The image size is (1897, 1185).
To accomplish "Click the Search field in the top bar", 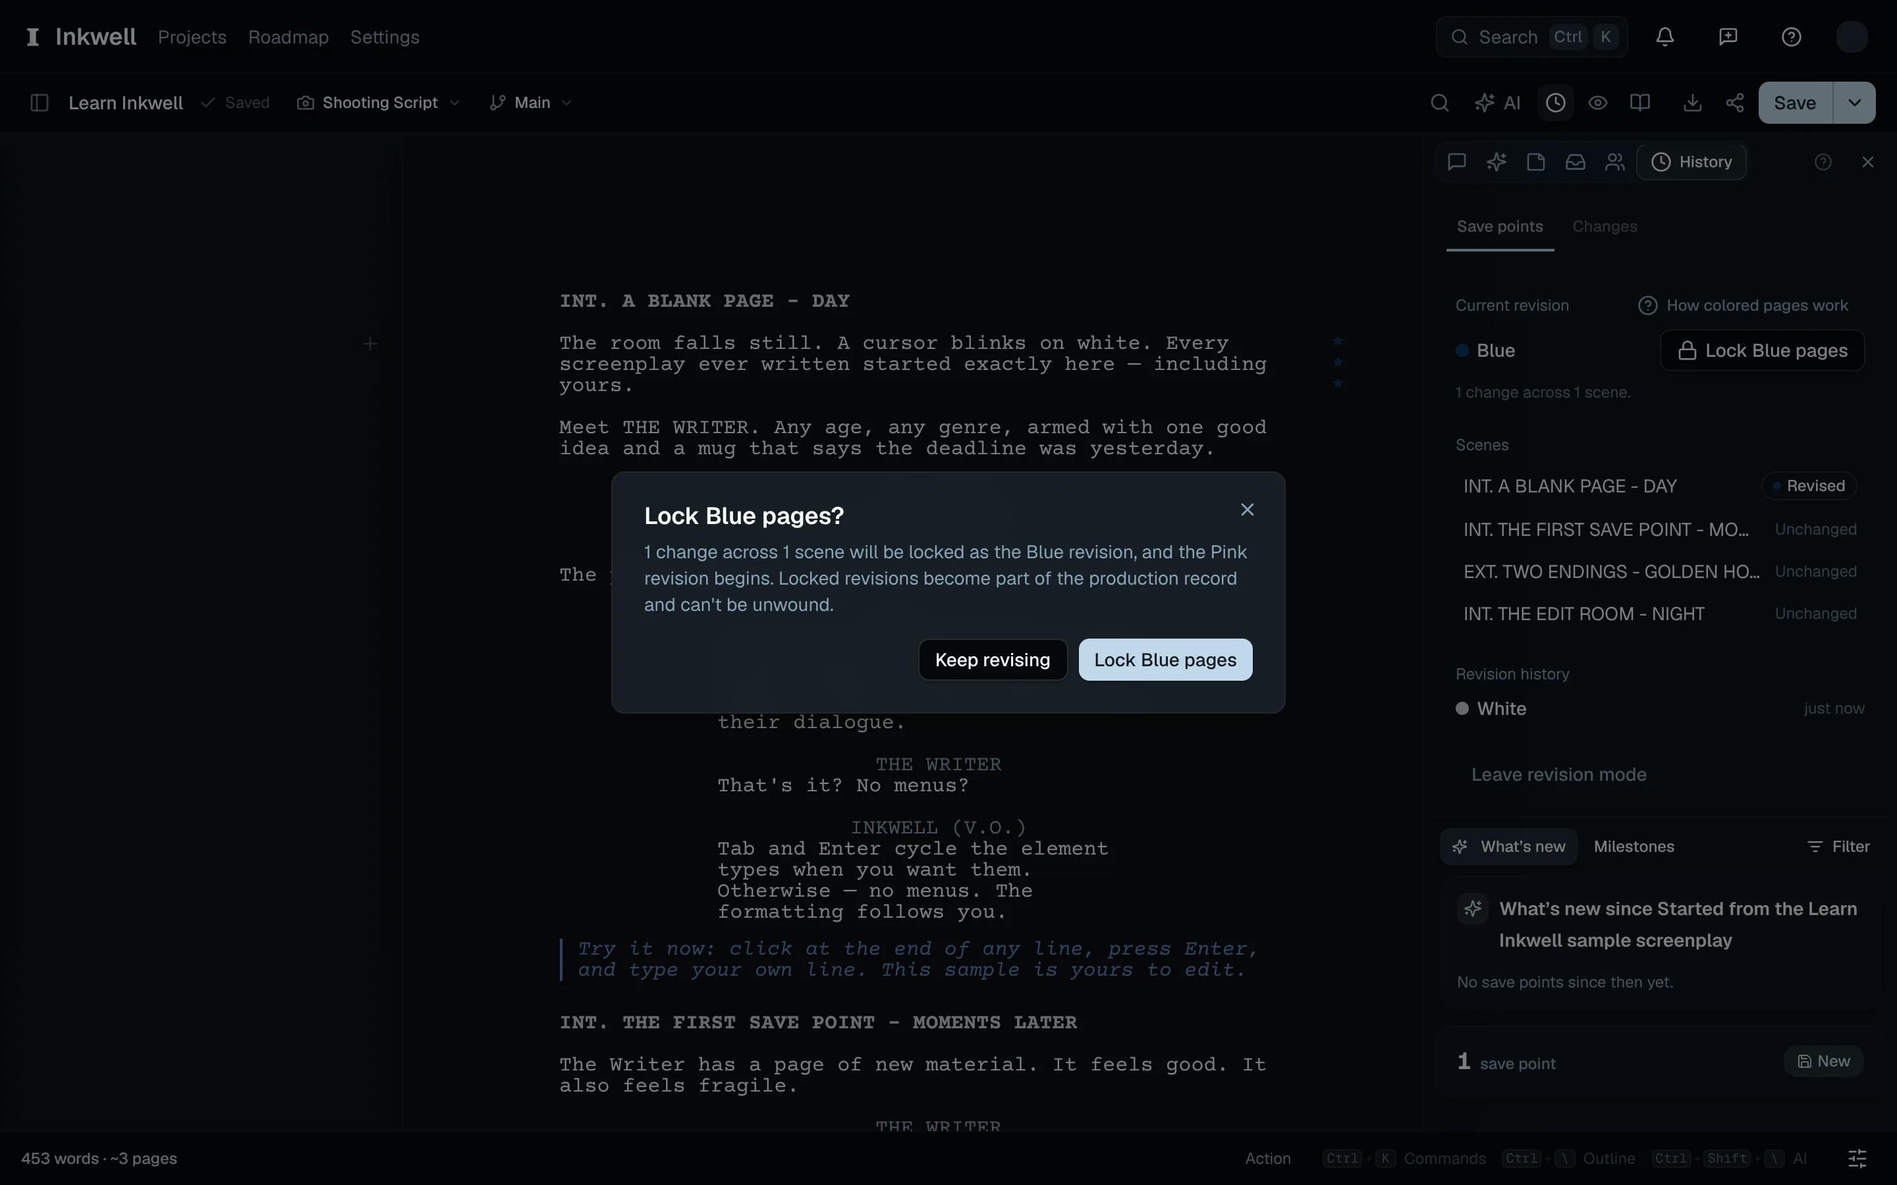I will click(x=1531, y=37).
